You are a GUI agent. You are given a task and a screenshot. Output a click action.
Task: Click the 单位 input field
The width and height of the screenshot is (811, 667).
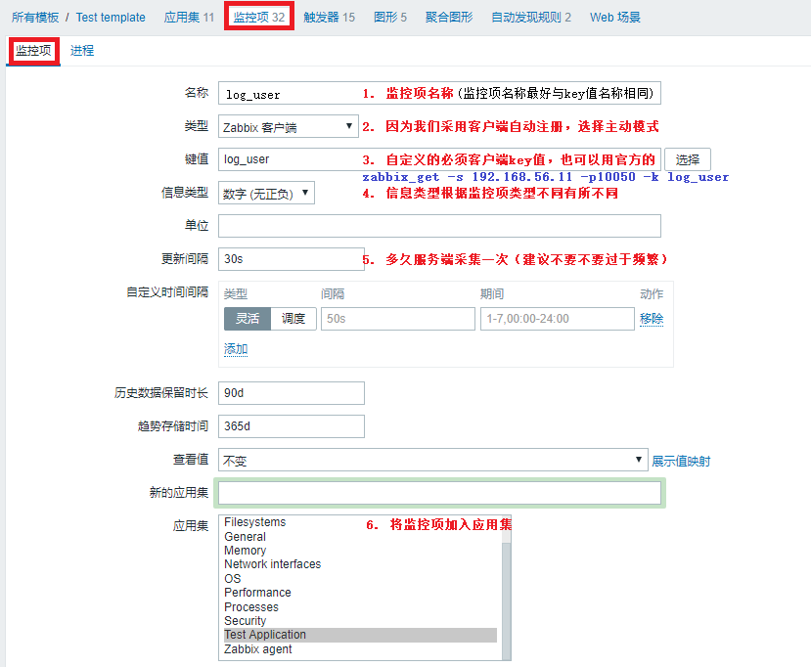click(439, 226)
